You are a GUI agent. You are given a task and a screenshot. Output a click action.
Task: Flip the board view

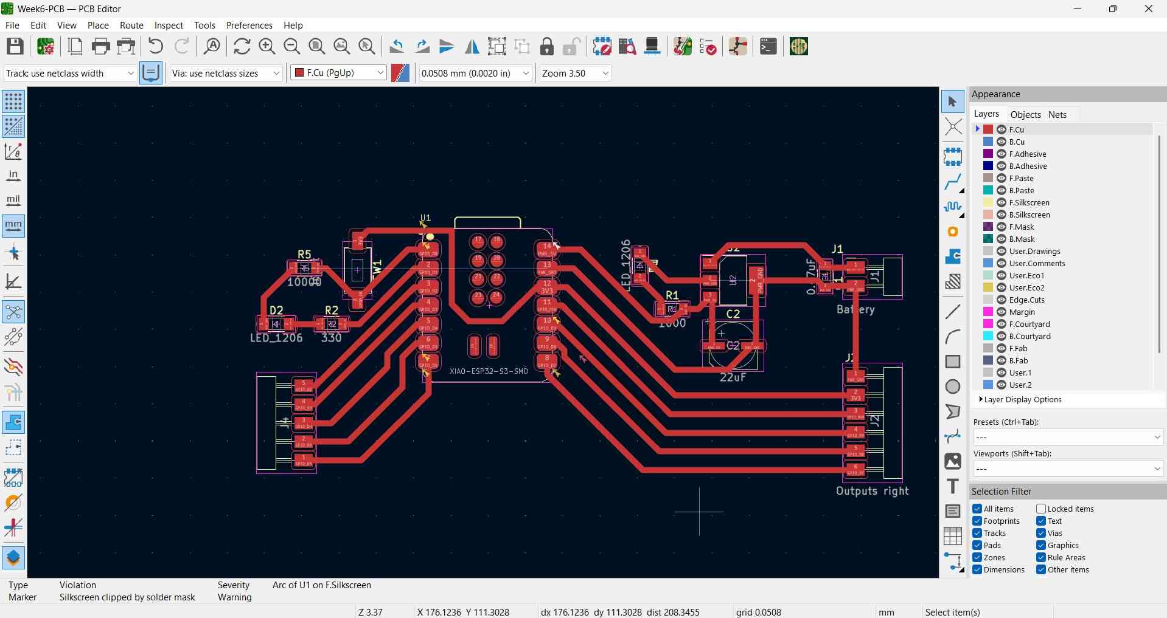click(x=472, y=46)
